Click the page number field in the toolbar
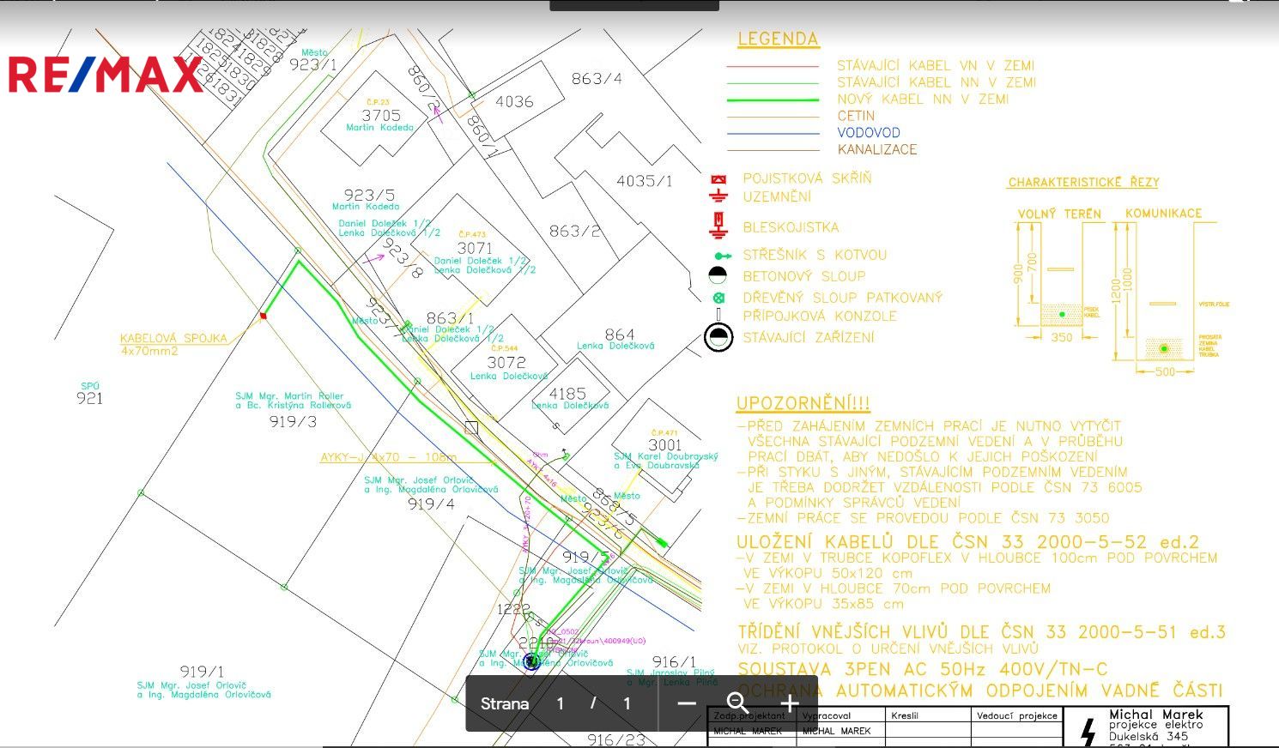Screen dimensions: 1279x748 coord(560,704)
